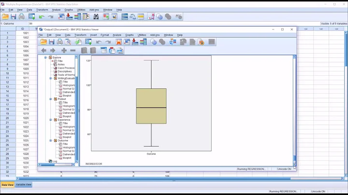Viewport: 348px width, 195px height.
Task: Click Undo in the Viewer toolbar
Action: coord(99,42)
